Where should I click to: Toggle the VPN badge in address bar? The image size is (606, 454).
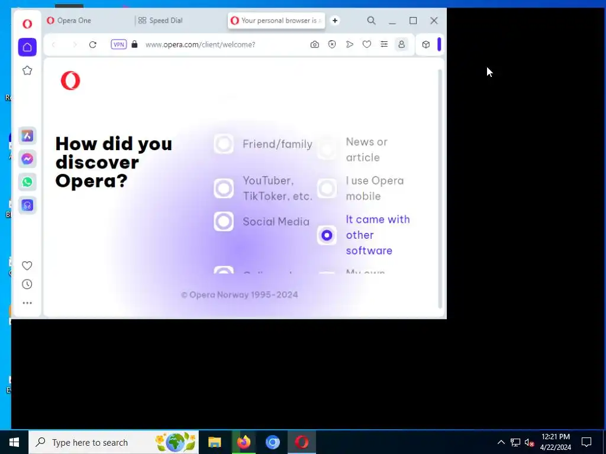point(118,44)
